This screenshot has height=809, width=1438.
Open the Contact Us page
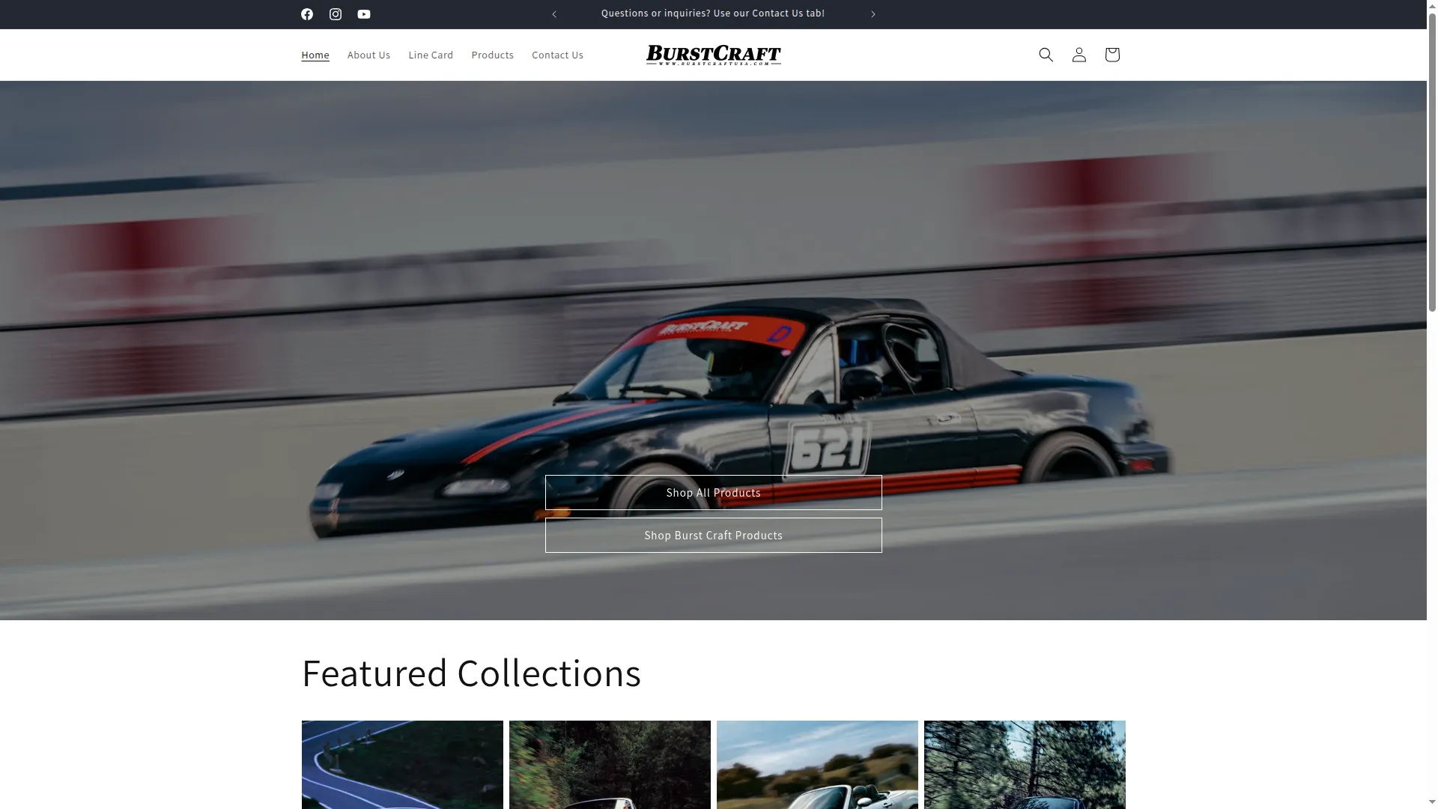point(557,55)
